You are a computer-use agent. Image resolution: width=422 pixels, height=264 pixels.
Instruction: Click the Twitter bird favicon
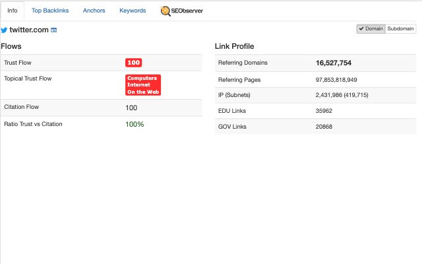click(x=4, y=30)
